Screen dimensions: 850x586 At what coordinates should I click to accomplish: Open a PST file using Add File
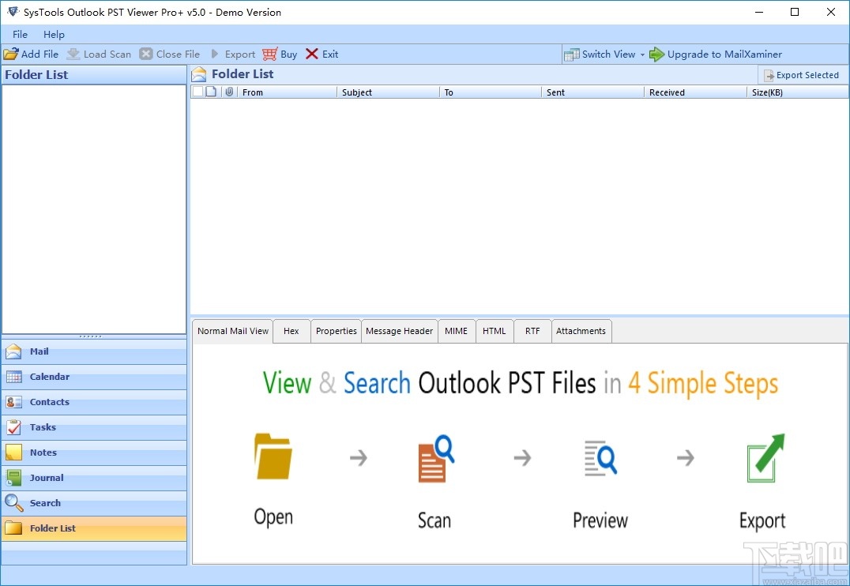pyautogui.click(x=32, y=54)
